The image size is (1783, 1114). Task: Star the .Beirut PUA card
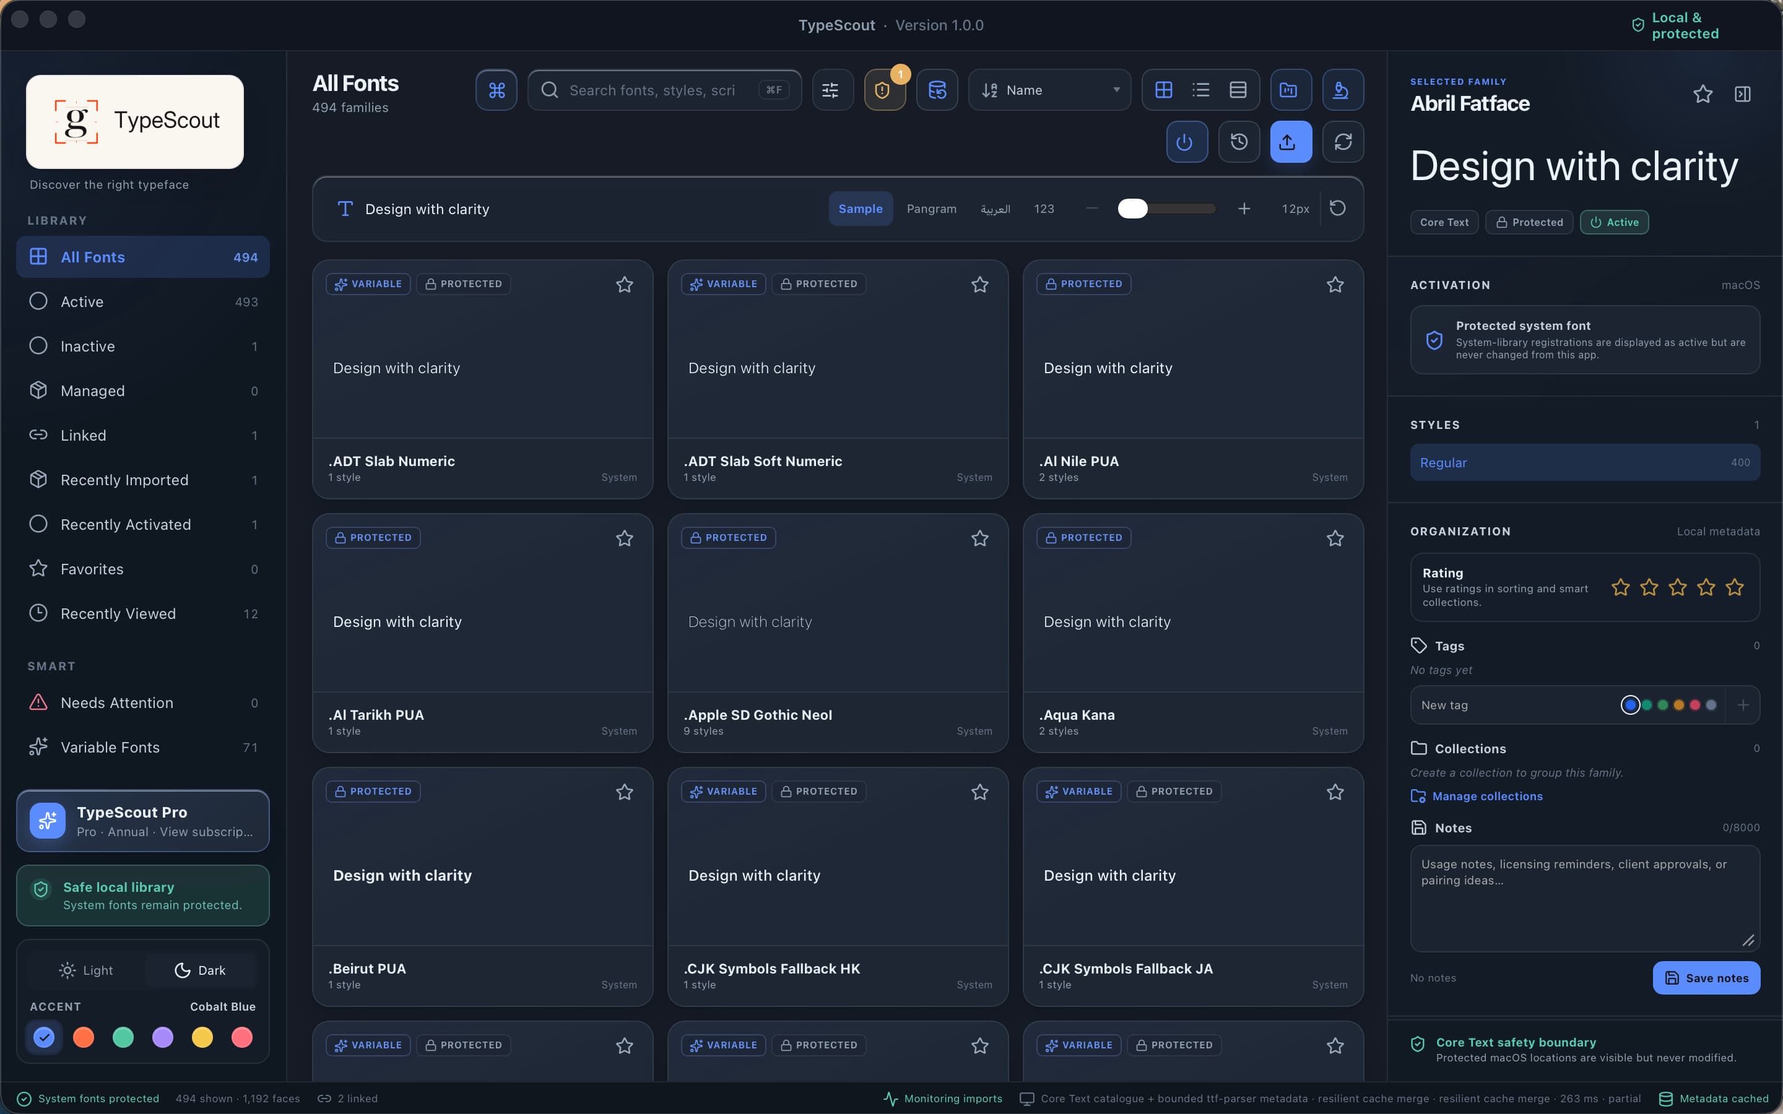624,792
